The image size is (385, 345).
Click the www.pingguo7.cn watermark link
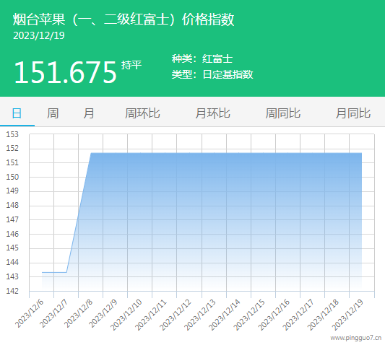356,338
